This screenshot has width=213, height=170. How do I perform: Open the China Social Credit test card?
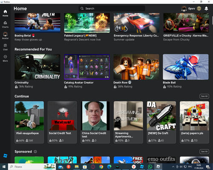(95, 122)
